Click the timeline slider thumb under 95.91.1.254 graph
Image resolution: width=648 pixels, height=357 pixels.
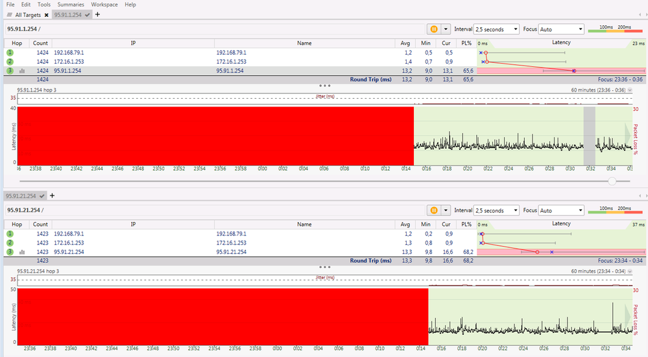[612, 181]
